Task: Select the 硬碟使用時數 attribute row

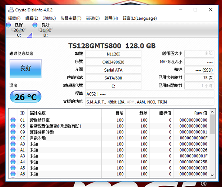Action: point(109,132)
